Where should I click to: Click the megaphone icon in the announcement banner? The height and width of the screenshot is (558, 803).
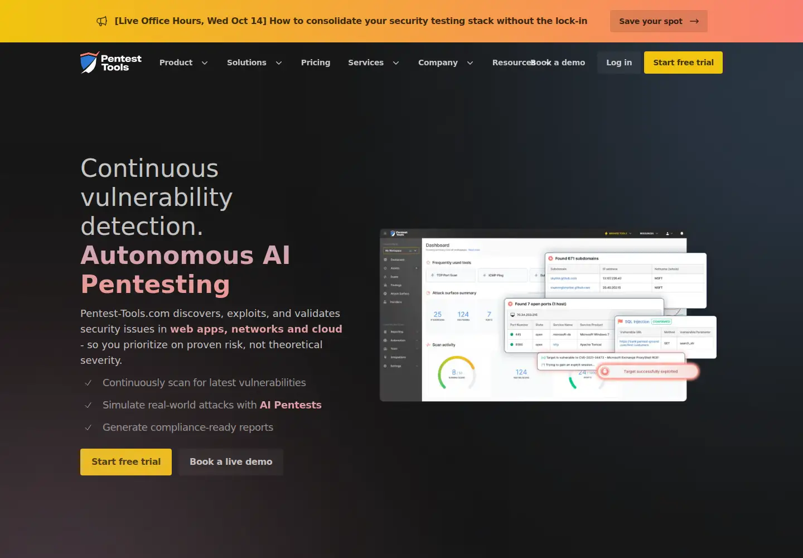[101, 21]
